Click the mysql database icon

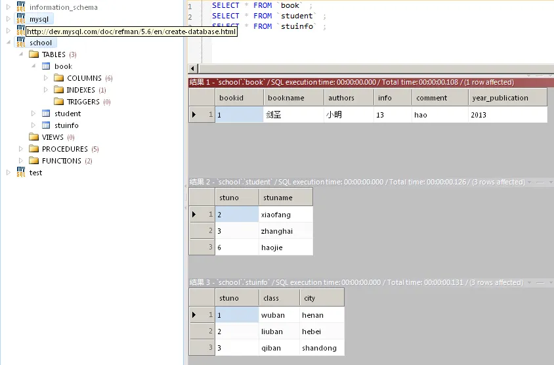20,19
